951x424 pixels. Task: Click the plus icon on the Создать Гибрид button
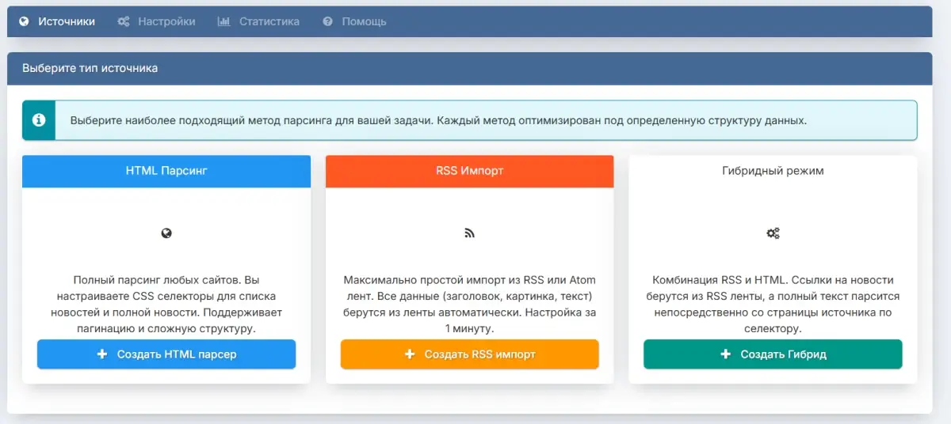725,354
